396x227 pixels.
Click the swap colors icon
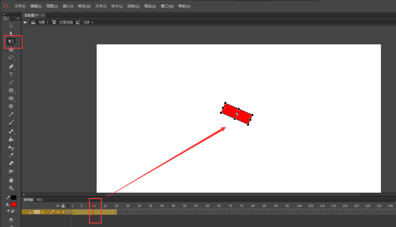coord(13,211)
